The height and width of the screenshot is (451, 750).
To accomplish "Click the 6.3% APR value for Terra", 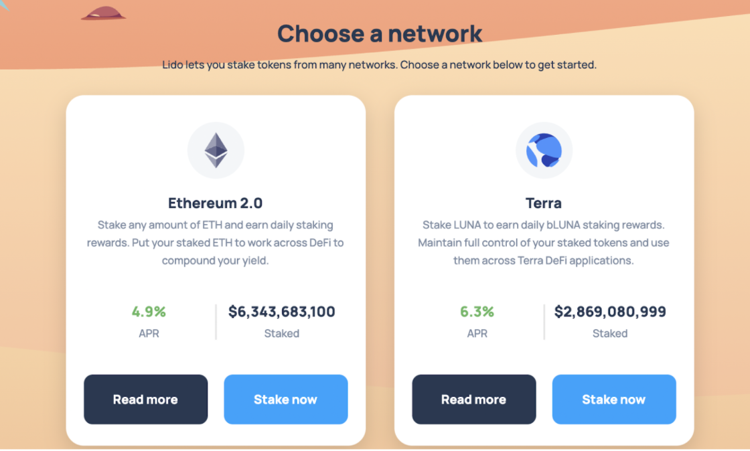I will 477,312.
